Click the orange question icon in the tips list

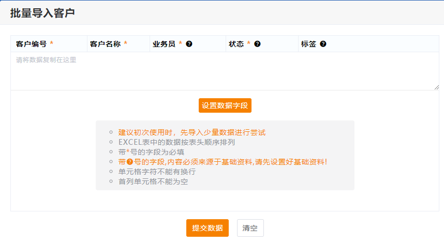click(x=130, y=162)
